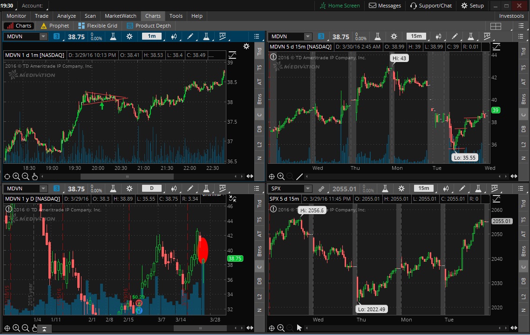Viewport: 530px width, 335px height.
Task: Toggle the Trd sidebar tab on the top-left chart
Action: [259, 51]
